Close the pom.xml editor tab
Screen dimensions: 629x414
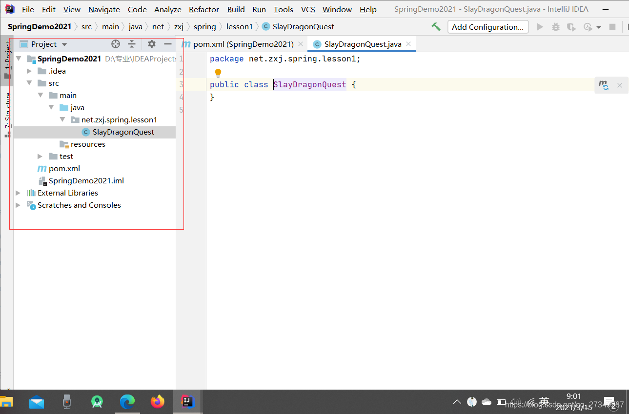[301, 44]
